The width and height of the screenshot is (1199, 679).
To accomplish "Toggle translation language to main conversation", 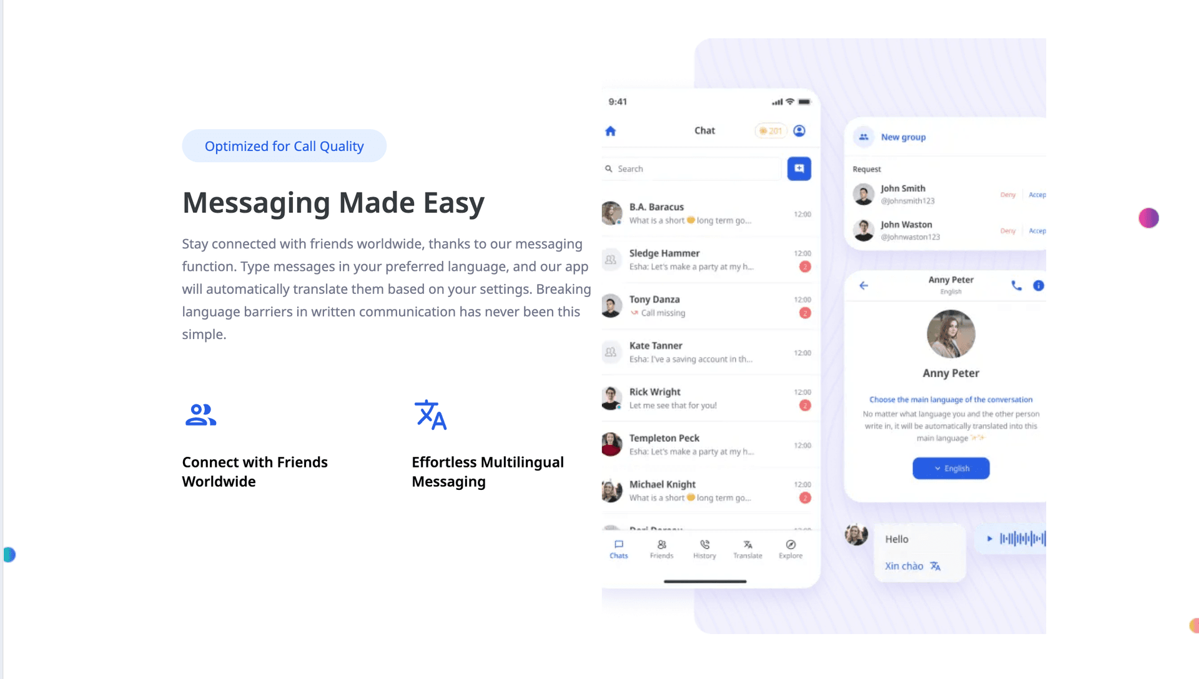I will tap(950, 467).
